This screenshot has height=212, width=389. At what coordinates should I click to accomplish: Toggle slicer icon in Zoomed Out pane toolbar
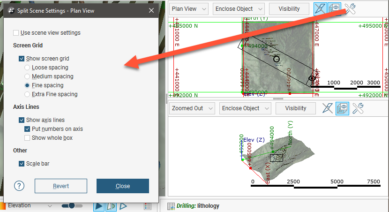point(328,108)
